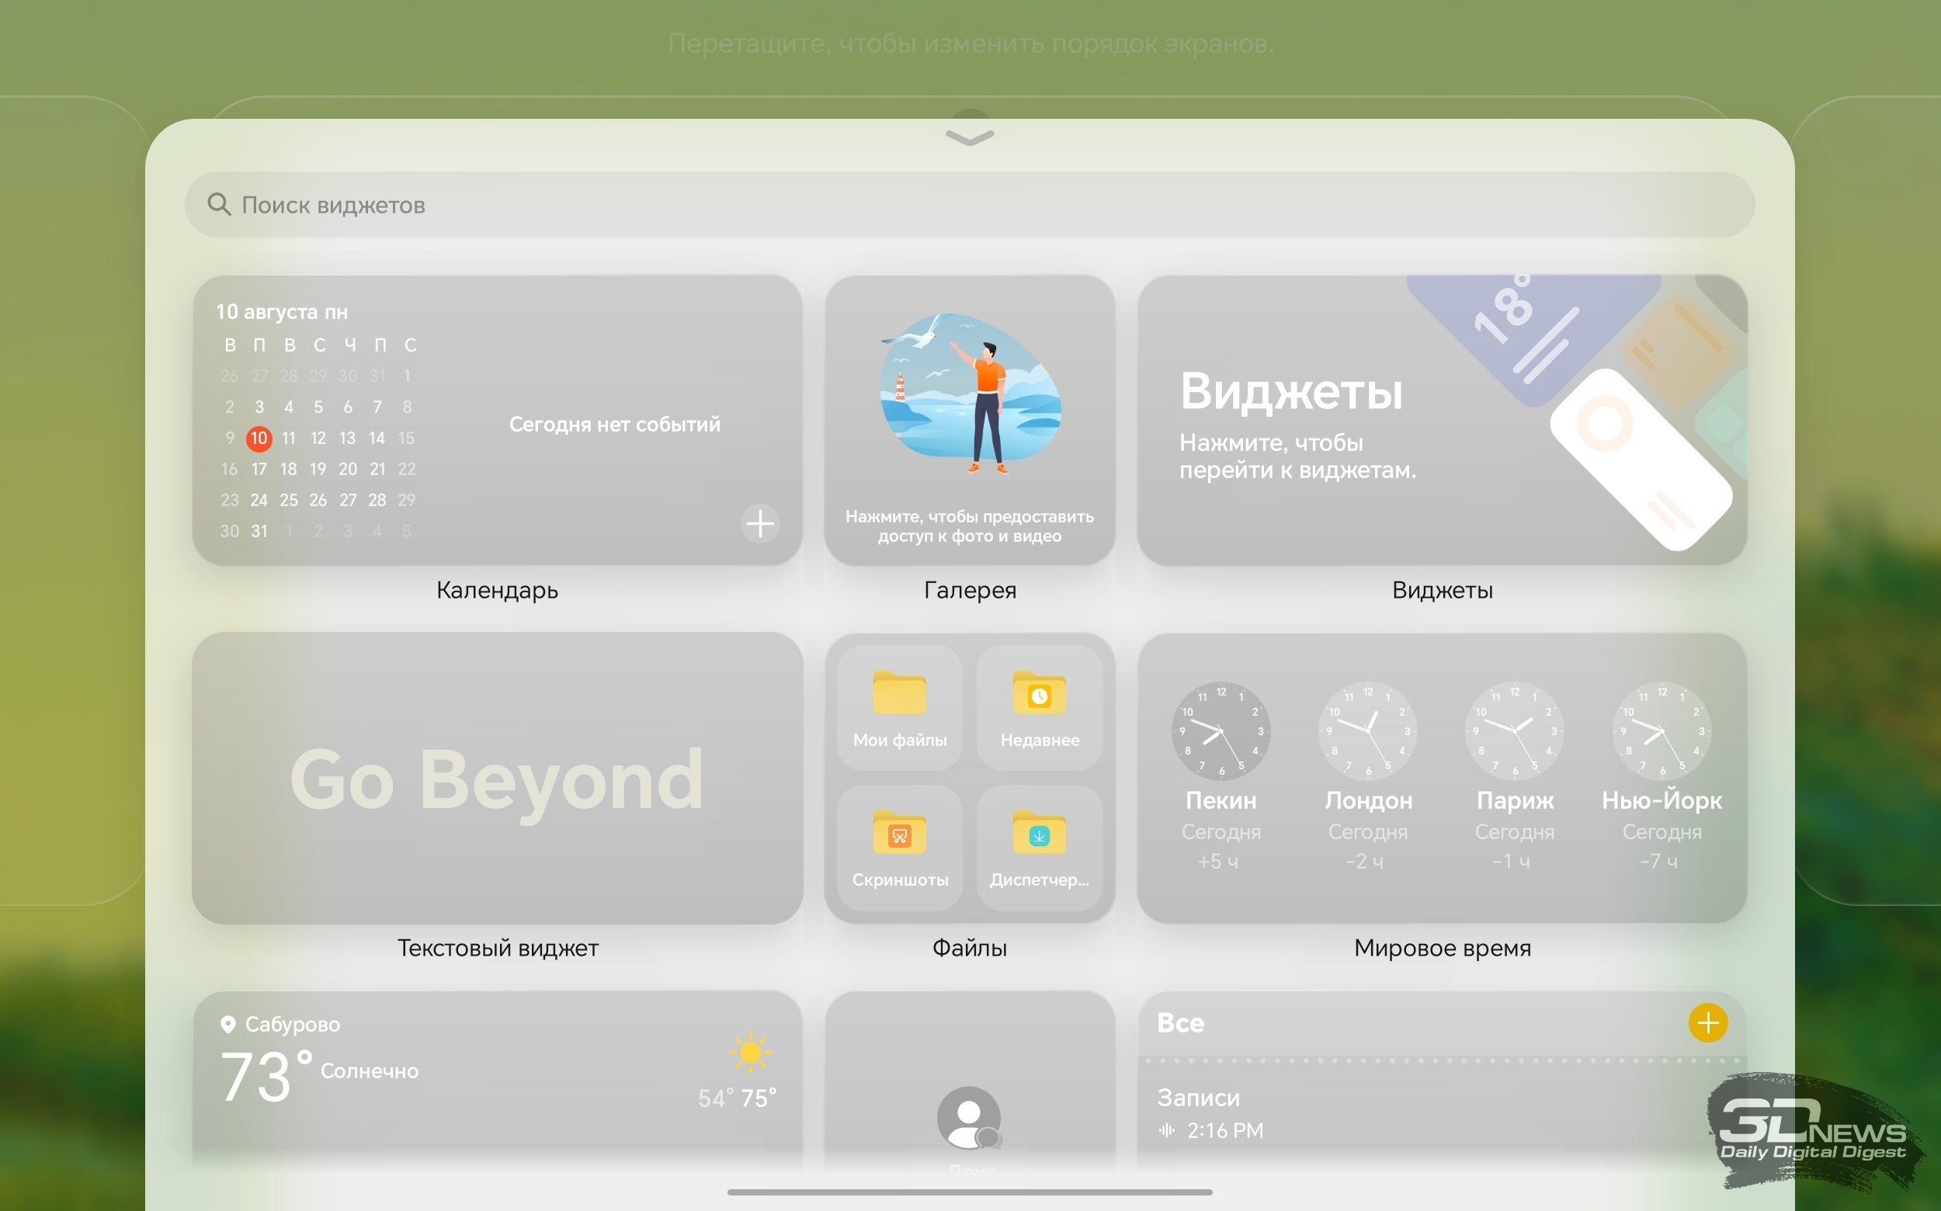Tap the Париж clock face
1941x1211 pixels.
pos(1515,731)
